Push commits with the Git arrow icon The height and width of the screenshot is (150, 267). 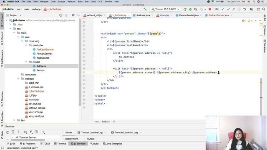(234, 9)
